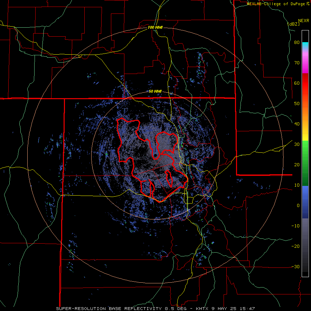
Task: Click the 0 value on the dBZ scale
Action: point(298,206)
